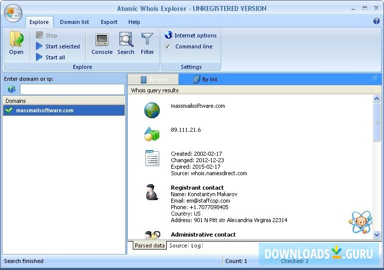This screenshot has width=384, height=270.
Task: Click Source: whois.namesdirect.com line
Action: 209,173
